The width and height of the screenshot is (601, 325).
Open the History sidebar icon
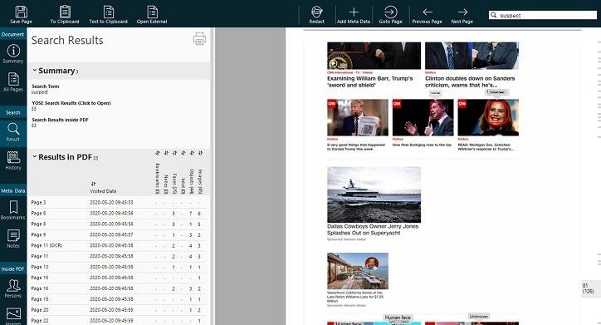point(13,157)
